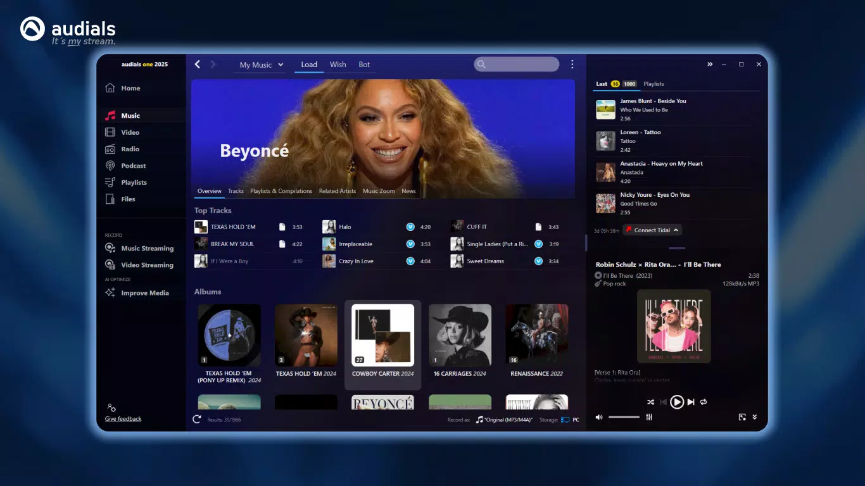This screenshot has width=865, height=486.
Task: Change the Storage location PC
Action: click(x=571, y=420)
